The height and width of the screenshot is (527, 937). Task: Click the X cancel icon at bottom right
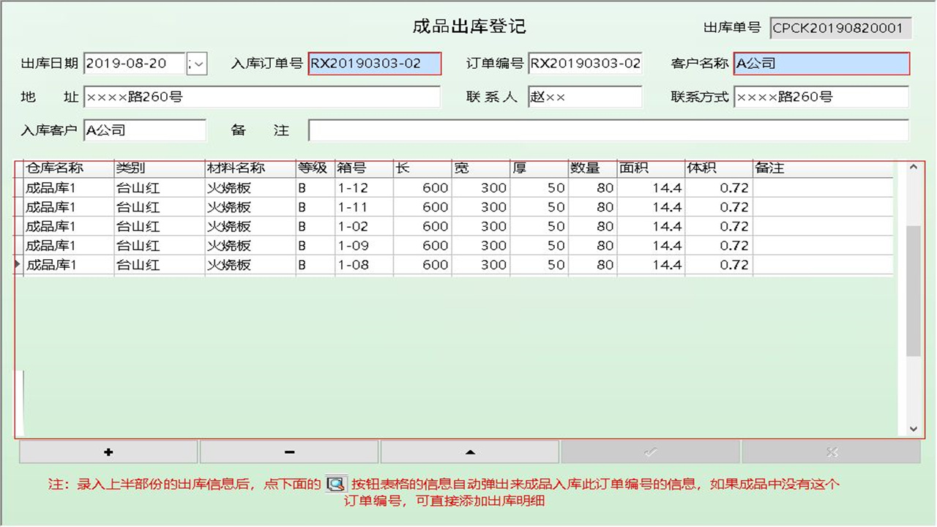pos(831,451)
